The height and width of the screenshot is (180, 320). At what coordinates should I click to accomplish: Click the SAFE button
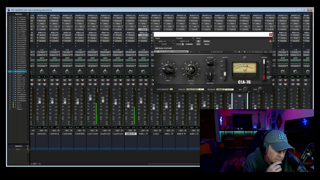click(198, 44)
